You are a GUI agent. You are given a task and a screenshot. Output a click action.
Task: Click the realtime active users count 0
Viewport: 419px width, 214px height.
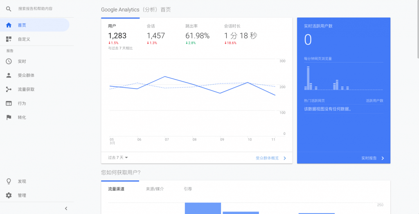pos(308,40)
